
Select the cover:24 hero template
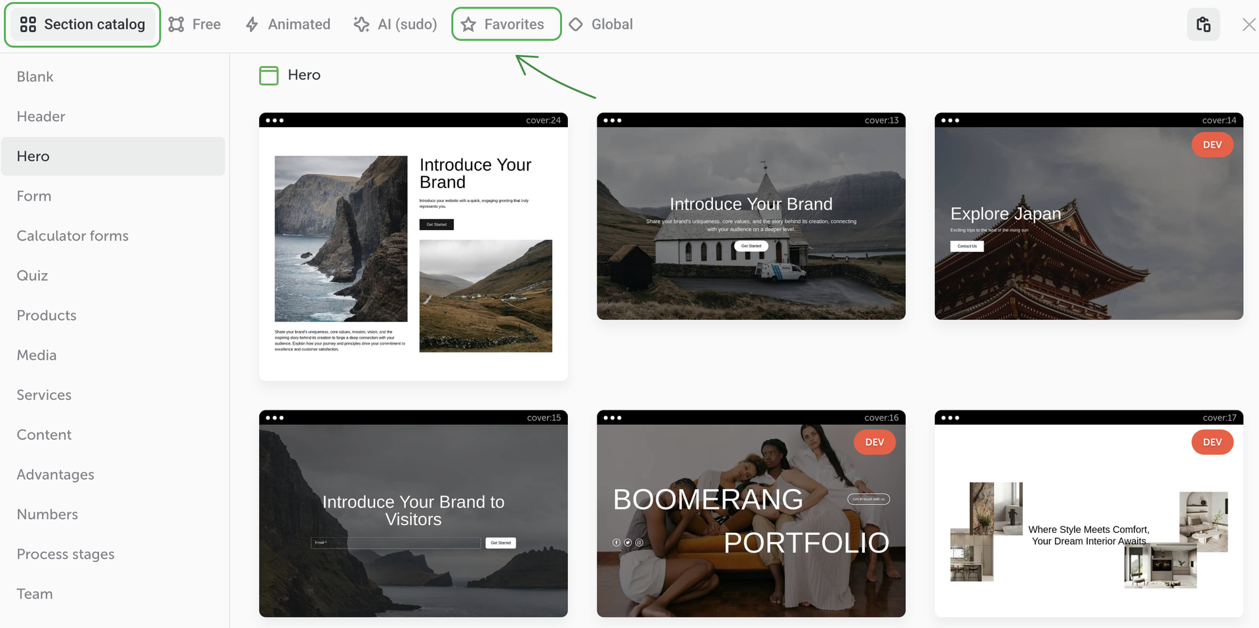pyautogui.click(x=413, y=249)
